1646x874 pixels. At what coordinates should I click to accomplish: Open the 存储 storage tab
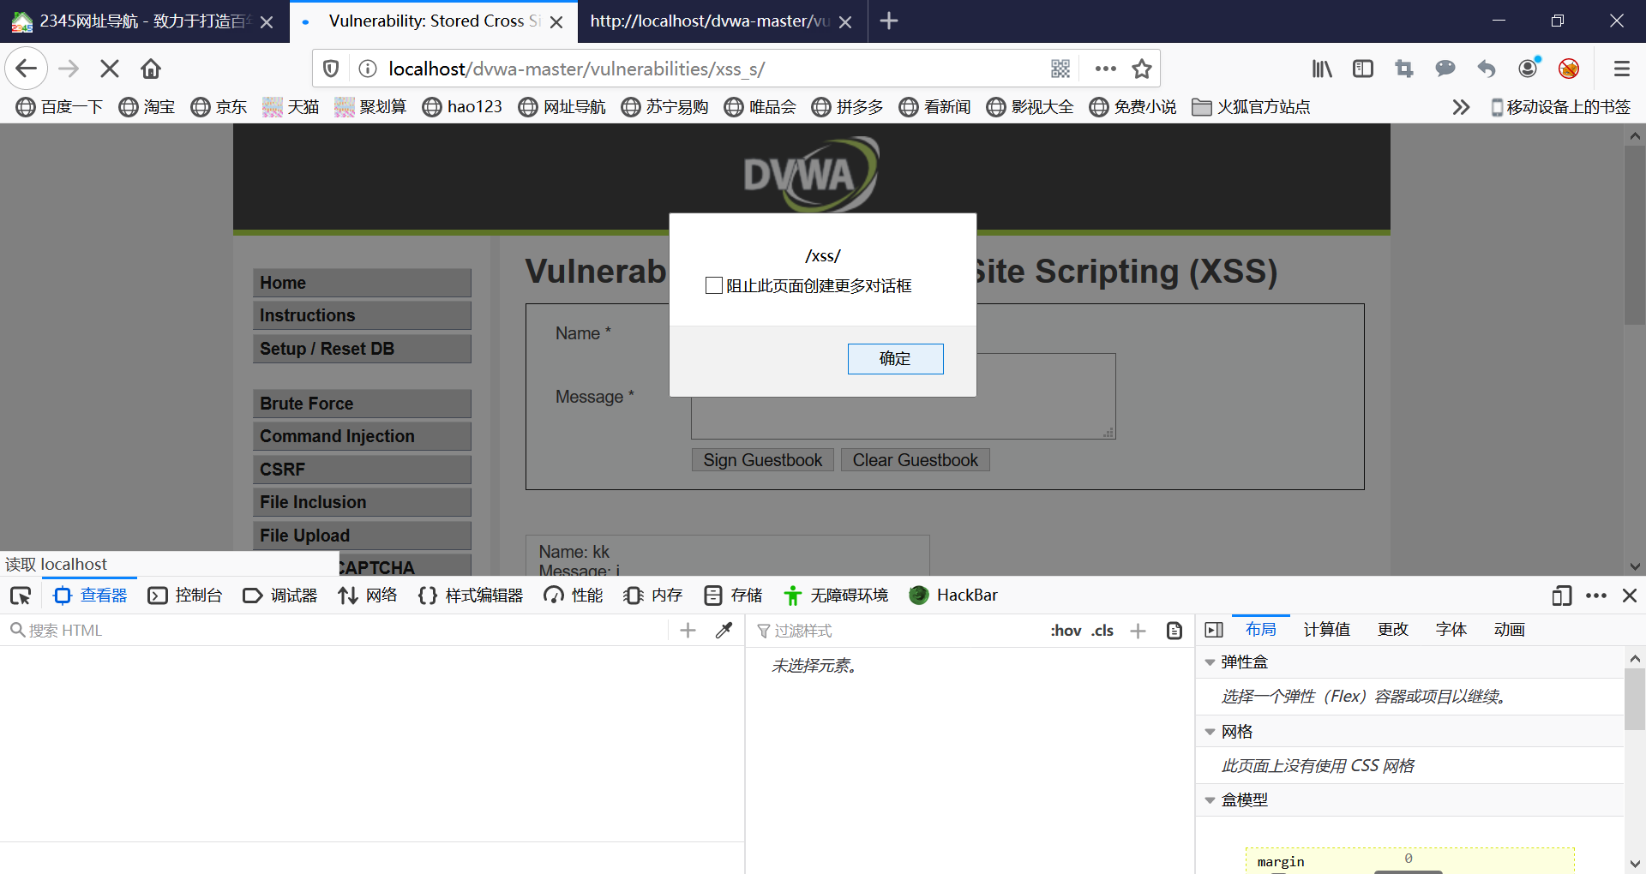pos(733,596)
